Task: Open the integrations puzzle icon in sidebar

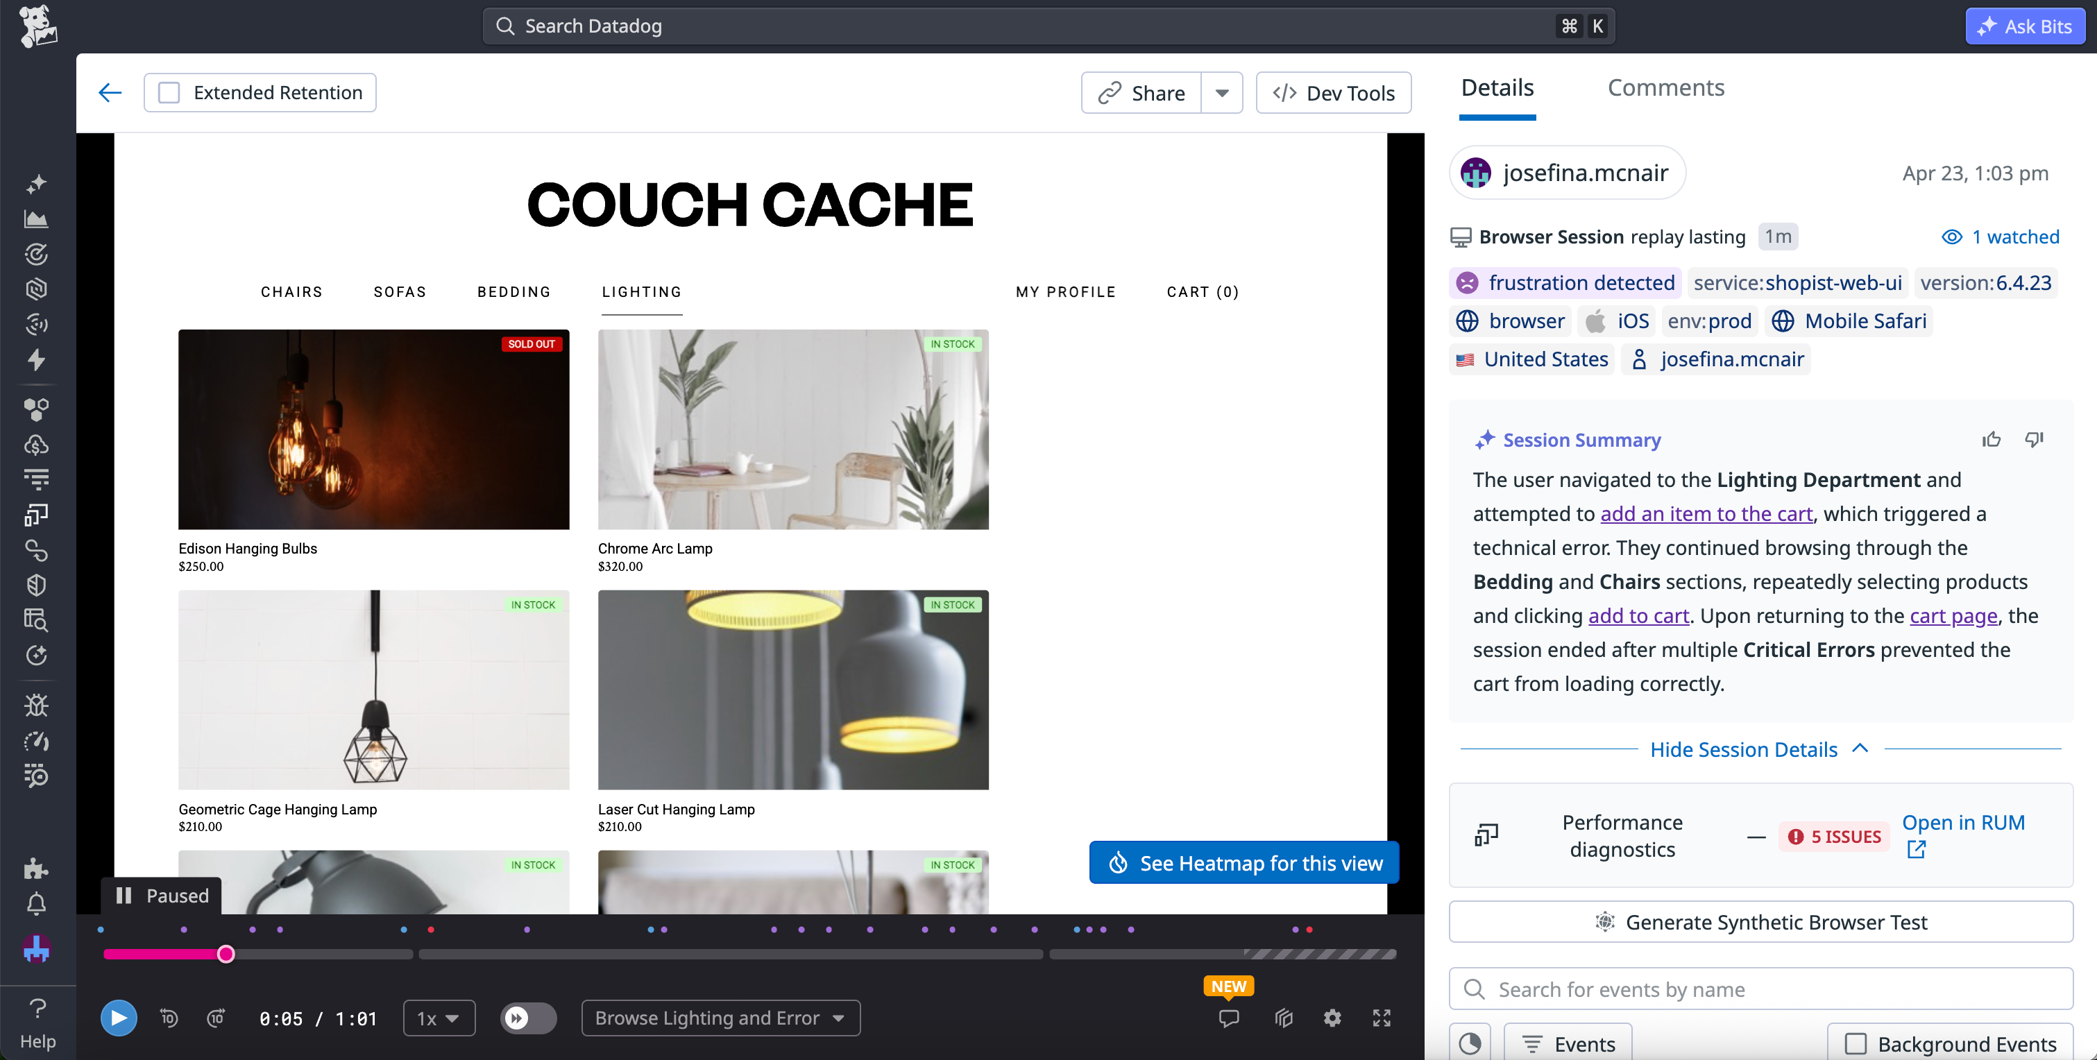Action: pos(37,868)
